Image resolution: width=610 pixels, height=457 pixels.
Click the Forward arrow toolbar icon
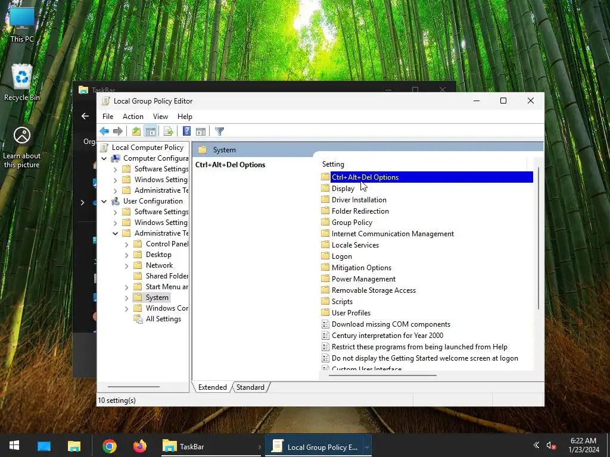118,132
